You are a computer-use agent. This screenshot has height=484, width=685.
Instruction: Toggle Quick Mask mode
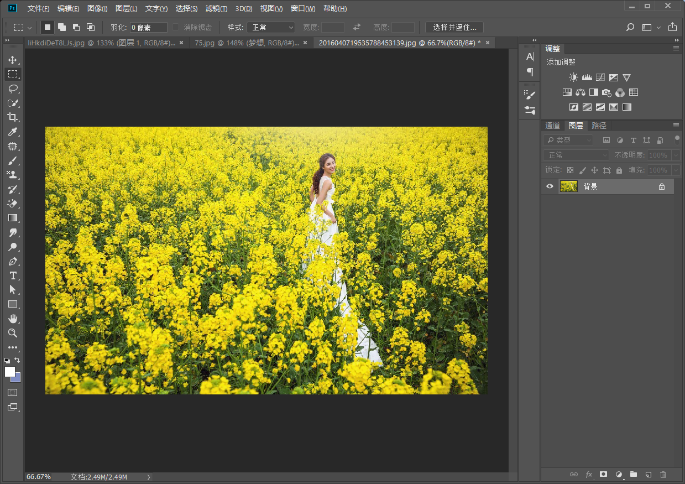[x=12, y=392]
